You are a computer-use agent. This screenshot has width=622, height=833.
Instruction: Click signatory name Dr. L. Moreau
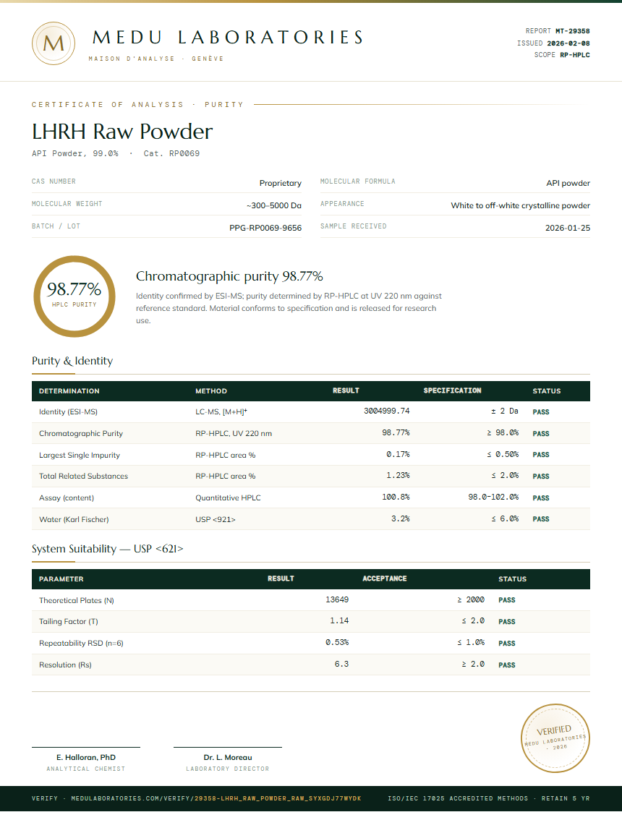(x=228, y=758)
